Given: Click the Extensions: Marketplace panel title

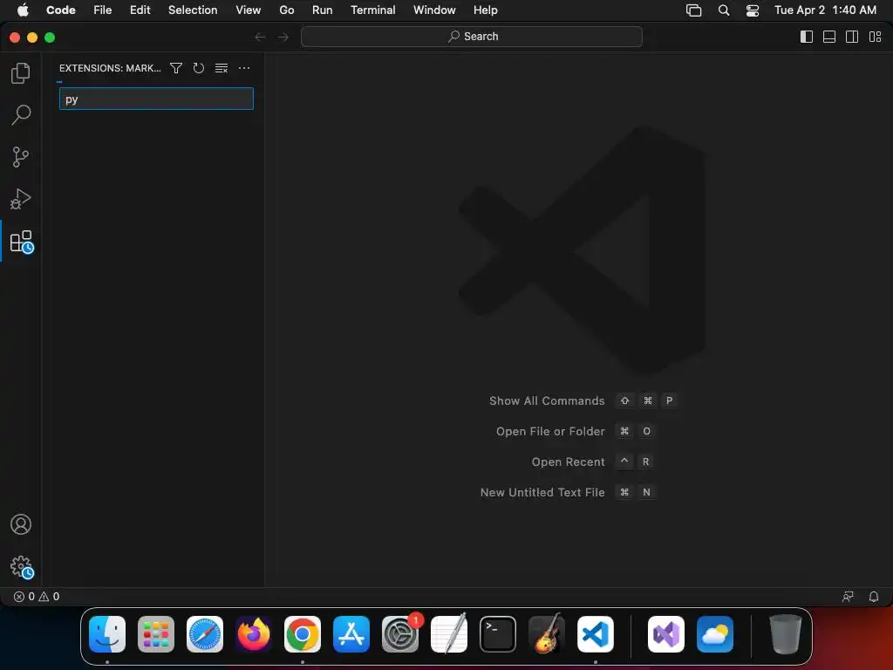Looking at the screenshot, I should [110, 68].
